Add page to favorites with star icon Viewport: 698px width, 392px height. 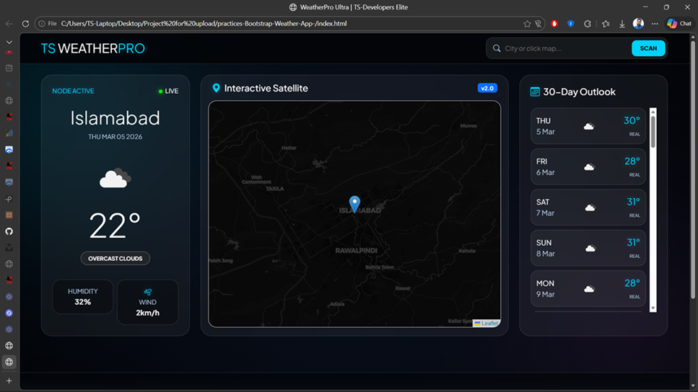(527, 24)
